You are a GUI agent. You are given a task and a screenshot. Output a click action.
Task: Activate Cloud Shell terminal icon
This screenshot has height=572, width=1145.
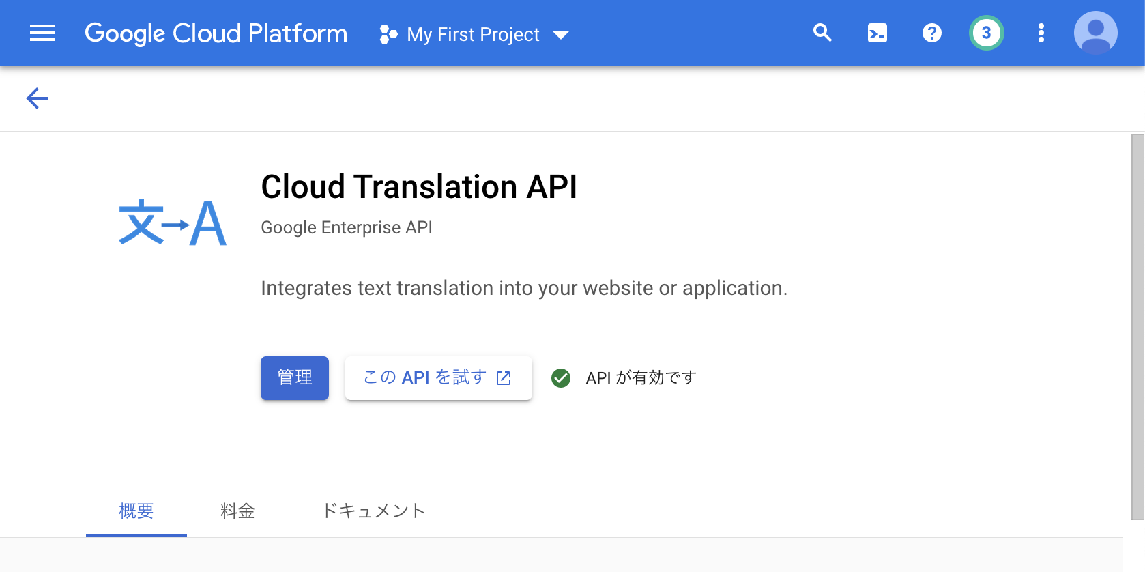[877, 33]
